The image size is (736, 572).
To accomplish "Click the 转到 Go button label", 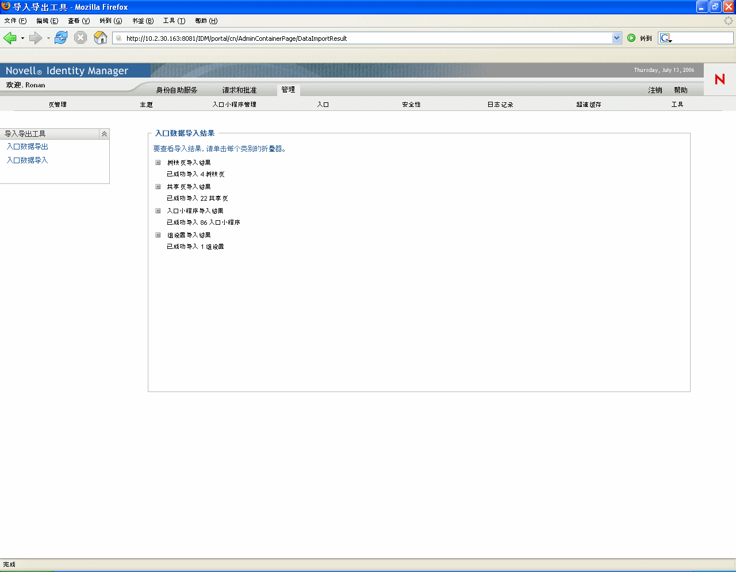I will coord(646,39).
